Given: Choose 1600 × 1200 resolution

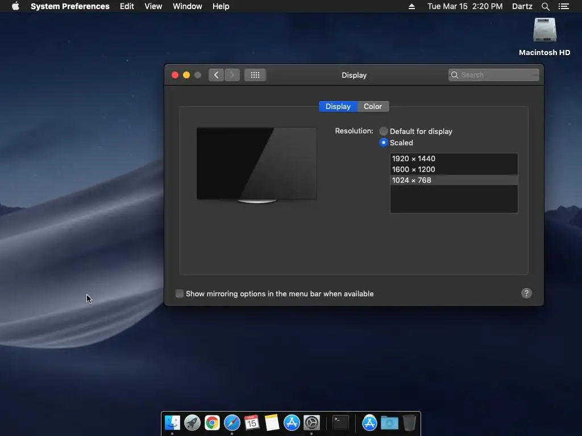Looking at the screenshot, I should [x=454, y=169].
